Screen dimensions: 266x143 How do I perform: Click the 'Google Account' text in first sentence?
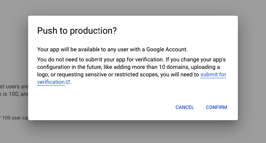coord(167,49)
